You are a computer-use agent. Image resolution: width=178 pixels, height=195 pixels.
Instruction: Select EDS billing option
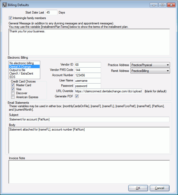(24, 77)
